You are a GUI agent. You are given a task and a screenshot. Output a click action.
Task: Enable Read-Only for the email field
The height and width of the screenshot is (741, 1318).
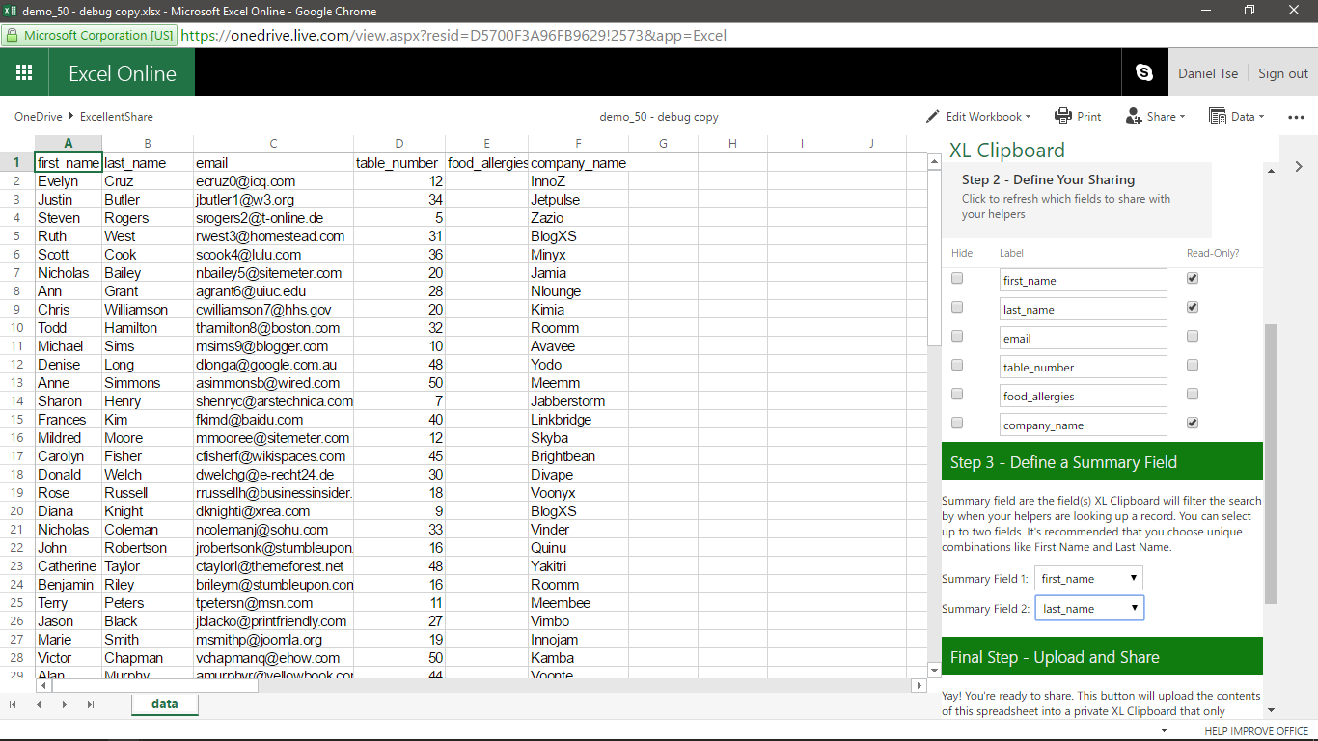[1193, 336]
